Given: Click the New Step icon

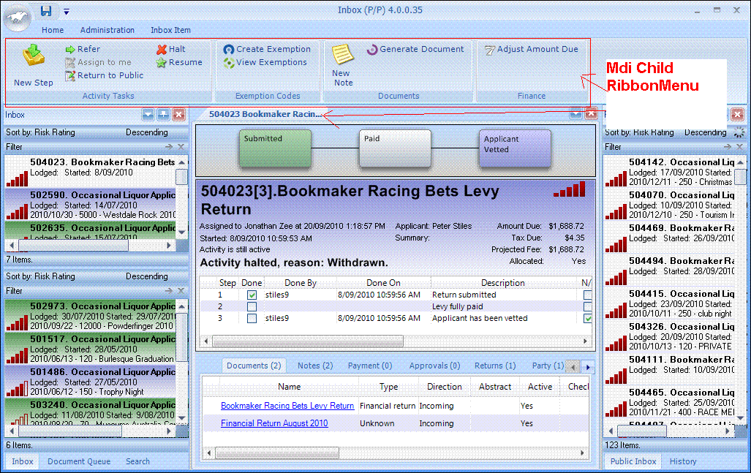Looking at the screenshot, I should pyautogui.click(x=33, y=56).
